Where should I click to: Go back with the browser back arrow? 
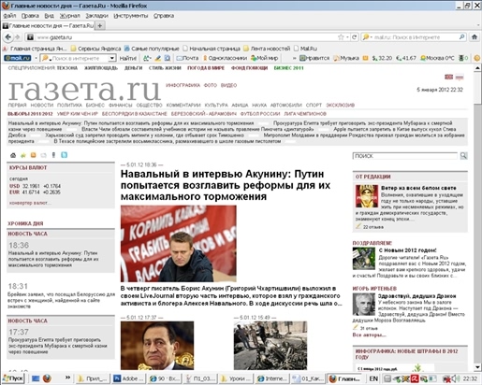tap(8, 37)
